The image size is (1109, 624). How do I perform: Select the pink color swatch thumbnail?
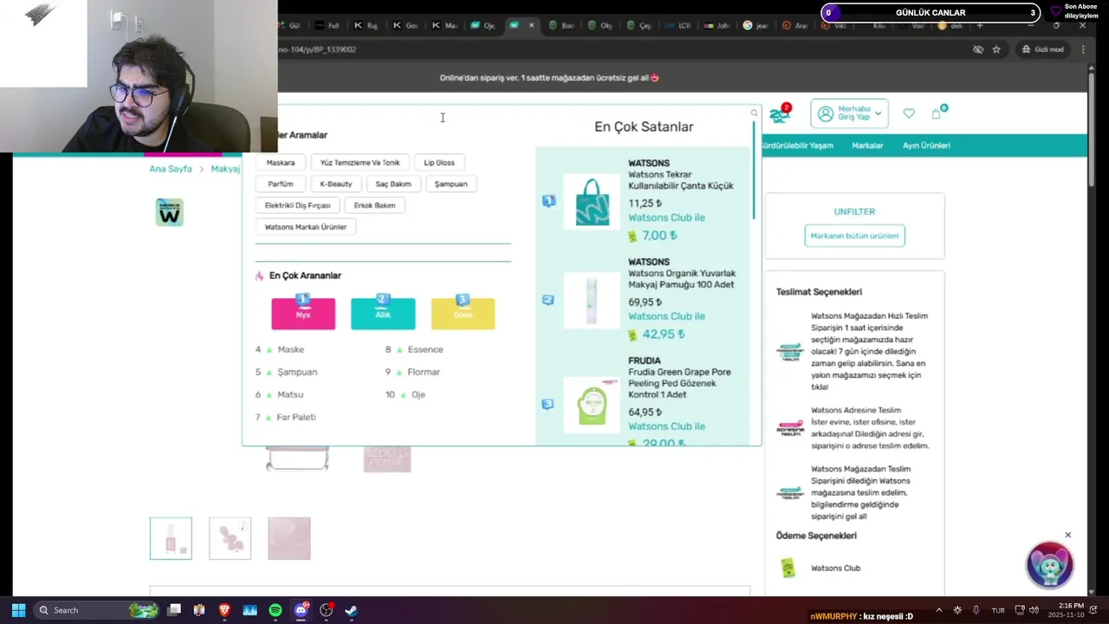(x=289, y=538)
